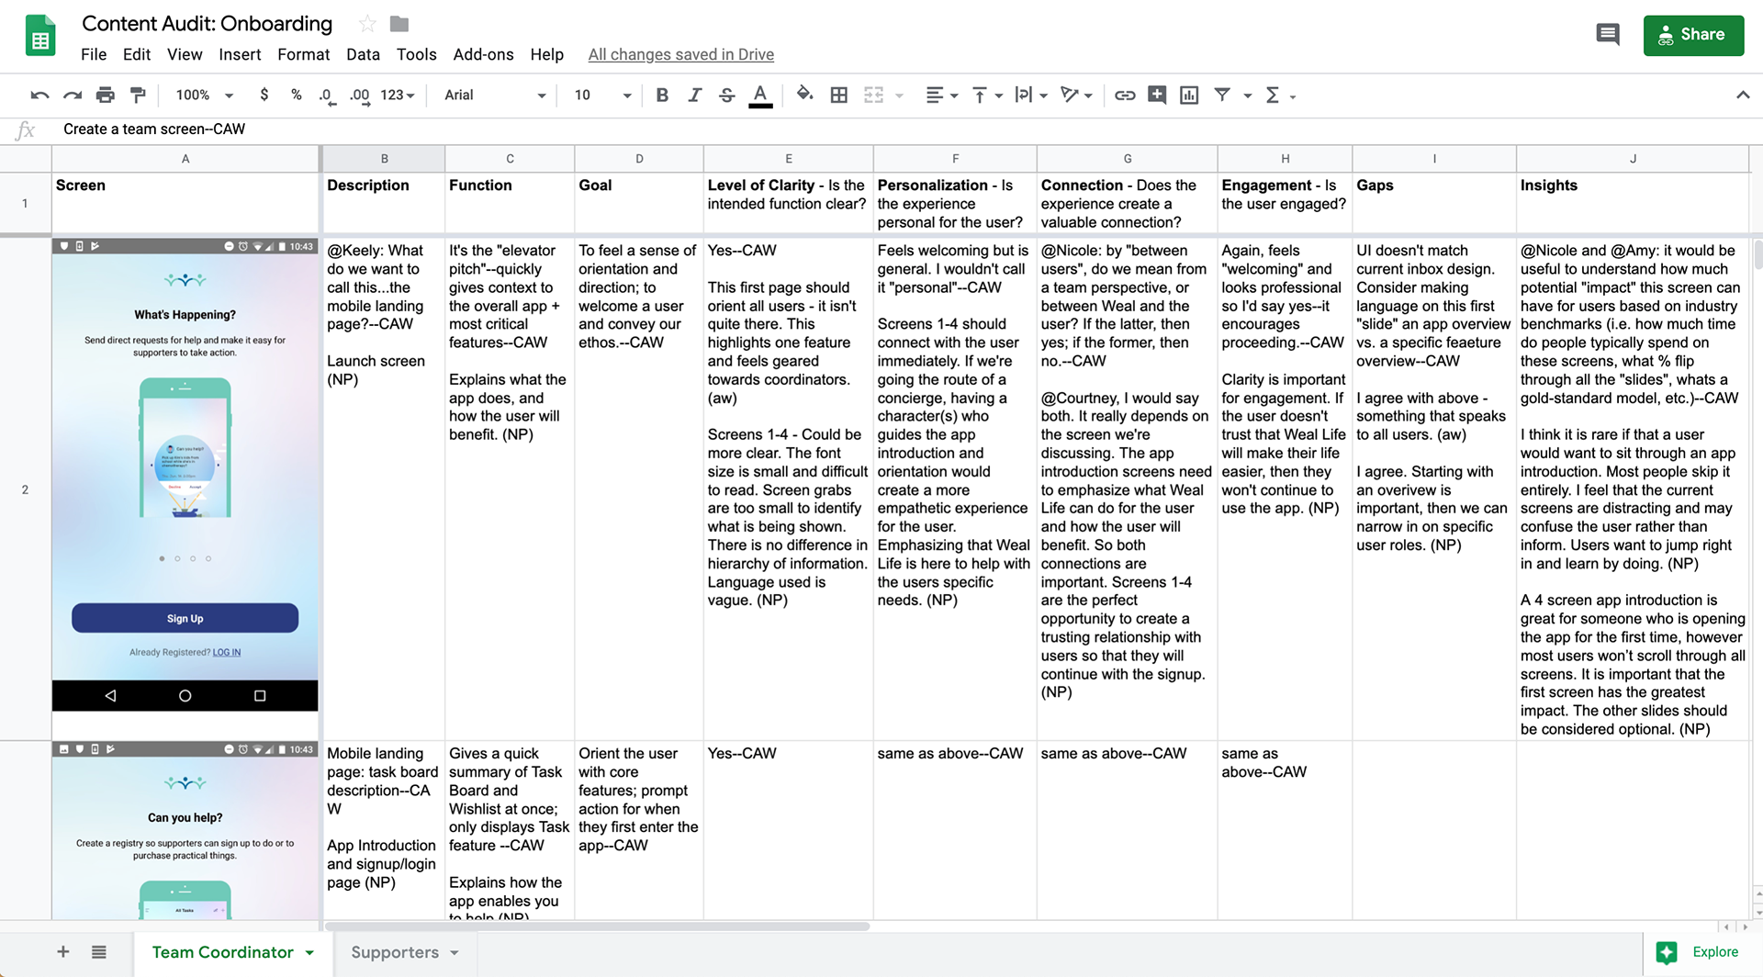Open Team Coordinator tab dropdown arrow
This screenshot has height=977, width=1763.
tap(309, 953)
